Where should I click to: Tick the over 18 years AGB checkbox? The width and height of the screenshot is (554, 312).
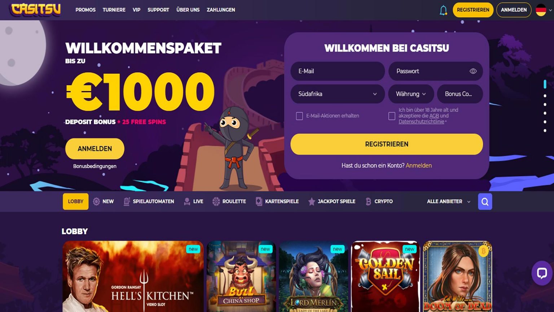[392, 116]
